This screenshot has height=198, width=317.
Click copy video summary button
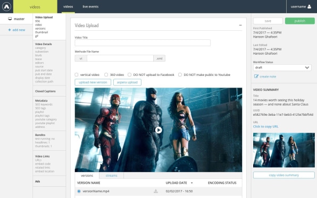284,175
